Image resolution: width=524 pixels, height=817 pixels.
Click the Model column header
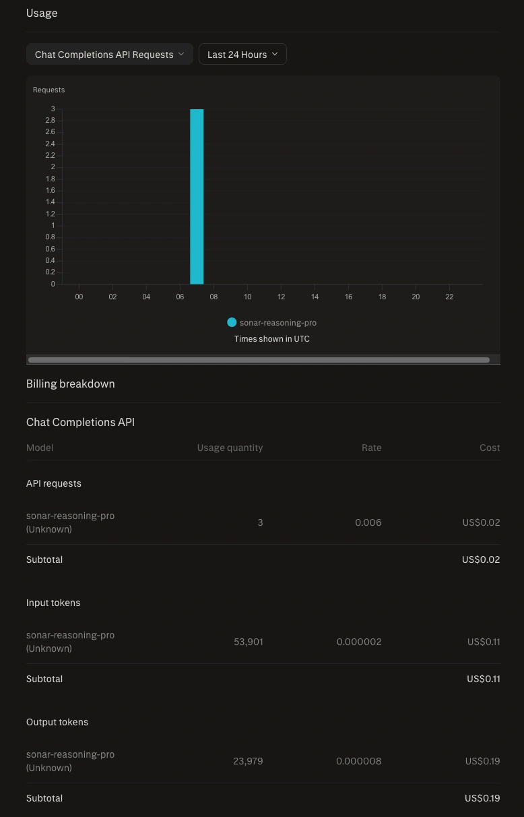click(x=40, y=448)
